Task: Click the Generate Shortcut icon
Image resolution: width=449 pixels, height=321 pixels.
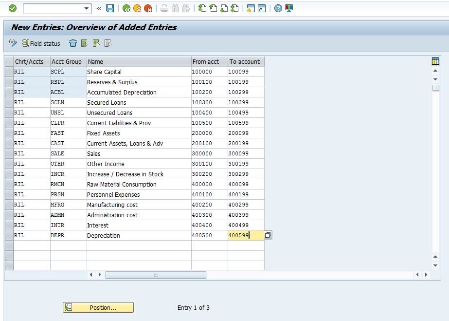Action: [262, 9]
